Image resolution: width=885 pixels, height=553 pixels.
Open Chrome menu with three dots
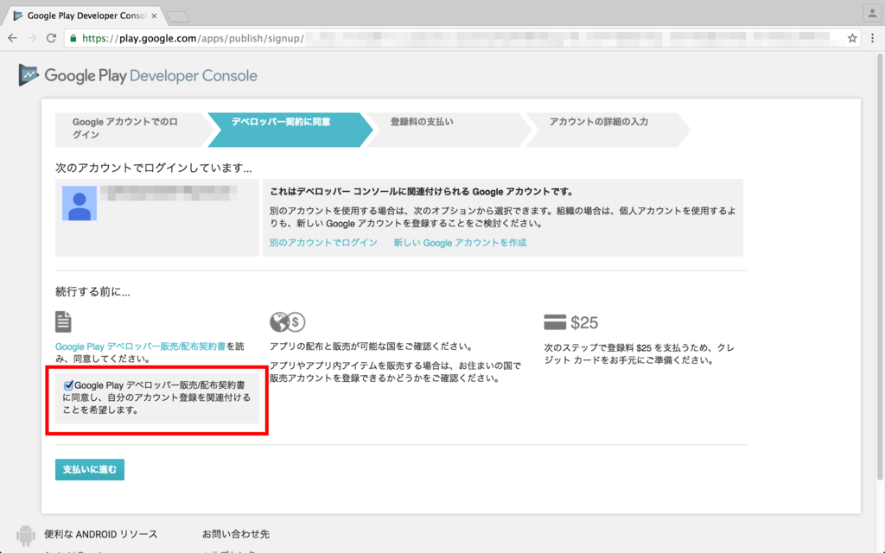click(x=873, y=39)
